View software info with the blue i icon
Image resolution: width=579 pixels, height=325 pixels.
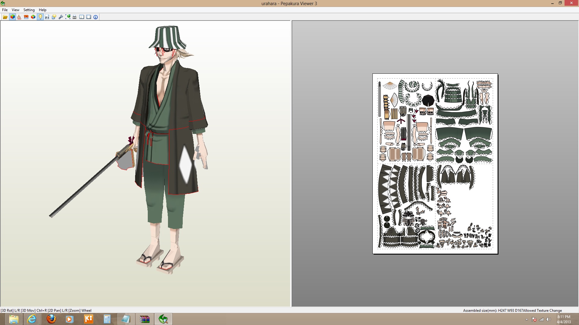tap(96, 17)
